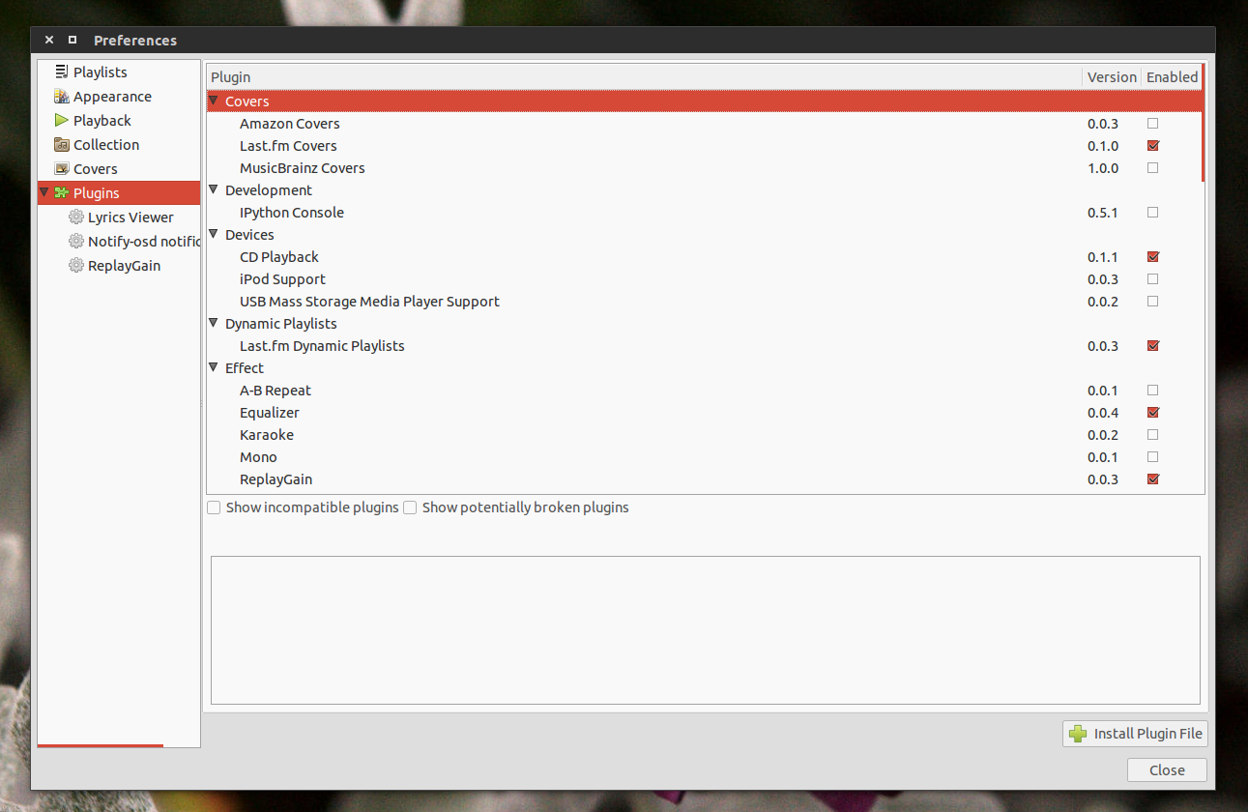Click the Appearance icon in sidebar
The height and width of the screenshot is (812, 1248).
click(x=62, y=96)
